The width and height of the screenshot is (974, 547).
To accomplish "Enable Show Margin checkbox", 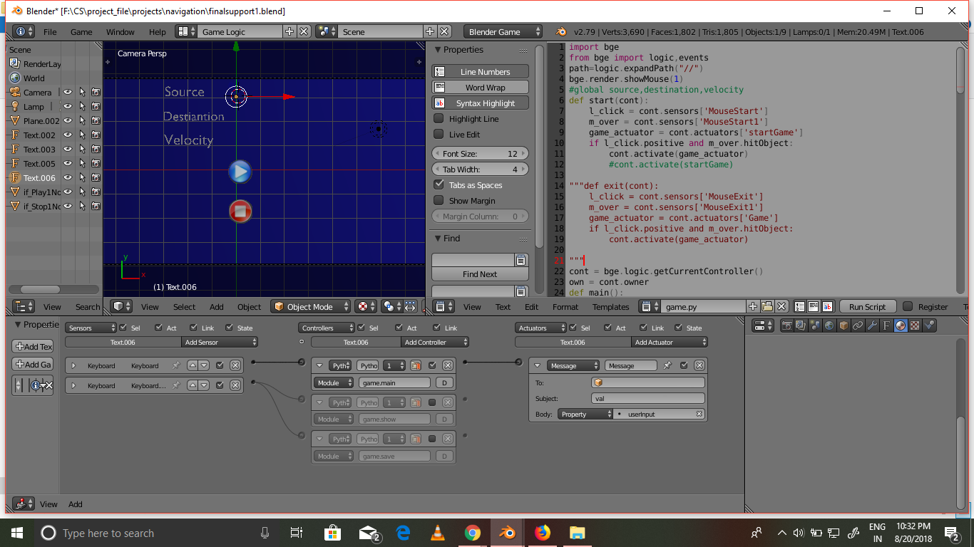I will [x=439, y=201].
